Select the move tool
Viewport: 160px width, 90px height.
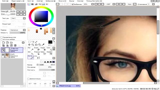(29, 45)
